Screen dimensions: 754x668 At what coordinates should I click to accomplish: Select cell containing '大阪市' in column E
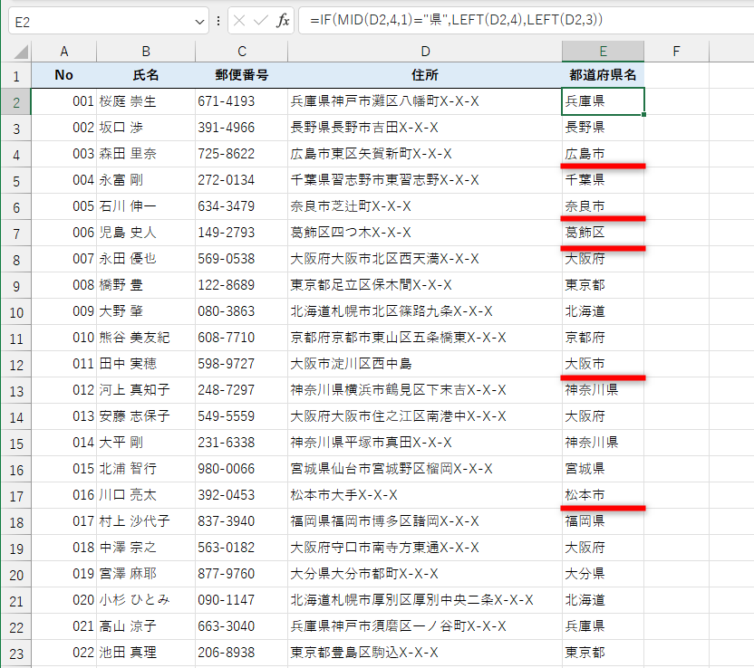coord(603,364)
